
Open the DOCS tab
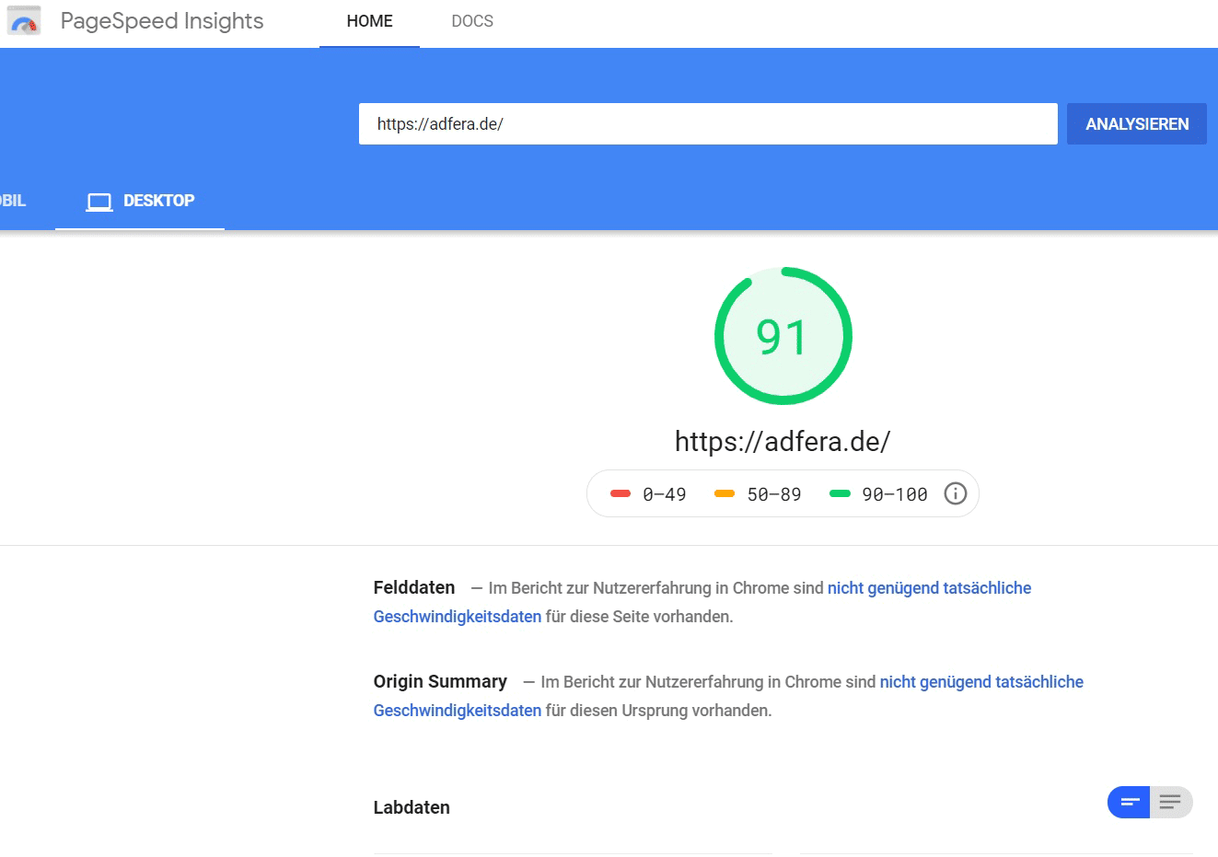(x=472, y=21)
